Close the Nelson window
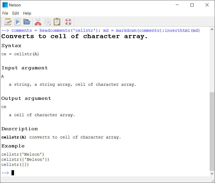Image resolution: width=215 pixels, height=183 pixels. (207, 5)
